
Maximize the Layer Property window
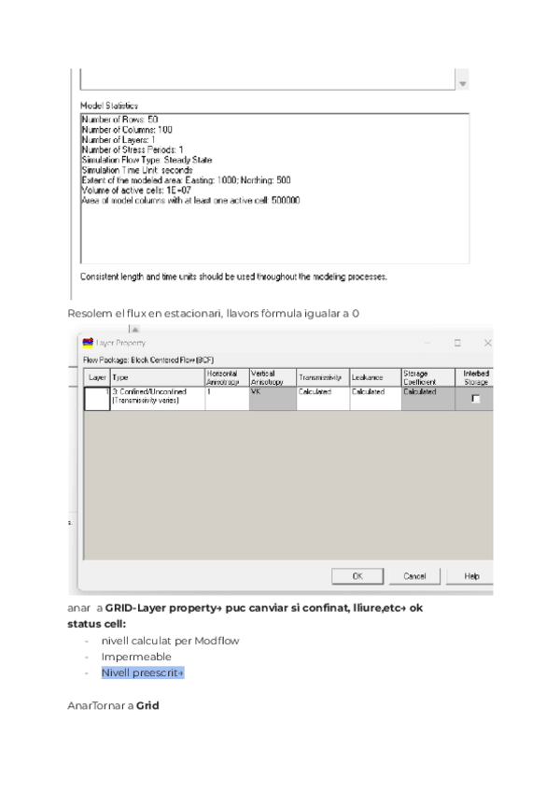457,343
